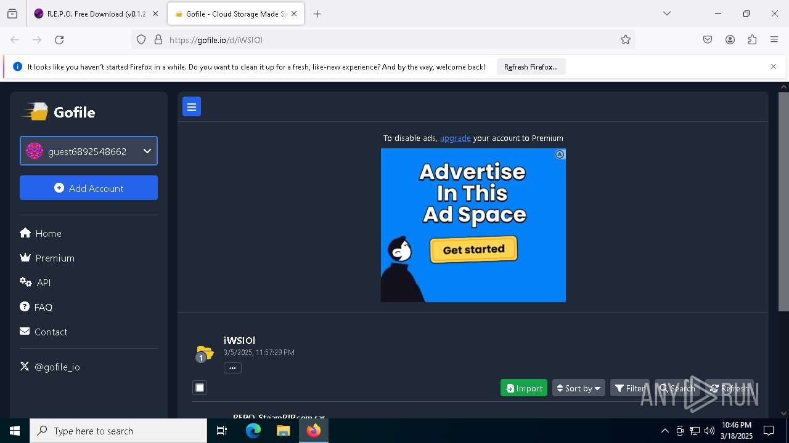Open Firefox View recent browsing
Image resolution: width=789 pixels, height=443 pixels.
(x=12, y=14)
